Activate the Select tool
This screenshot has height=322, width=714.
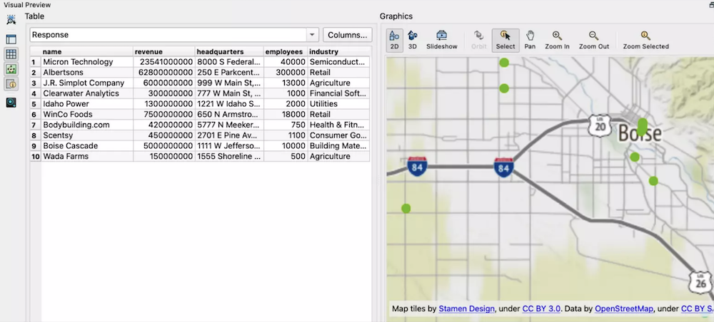[505, 39]
